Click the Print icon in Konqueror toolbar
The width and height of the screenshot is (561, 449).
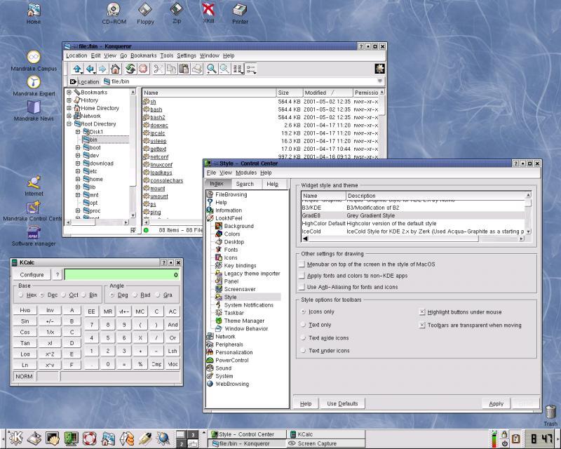(197, 69)
